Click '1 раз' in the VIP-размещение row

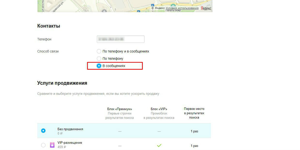point(194,146)
